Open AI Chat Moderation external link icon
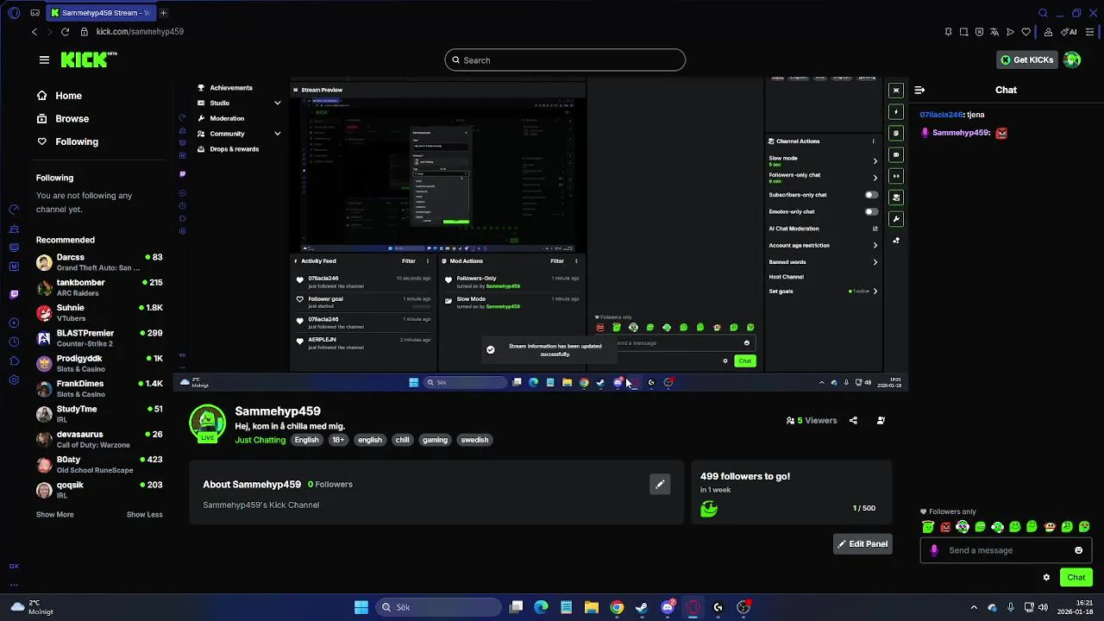 [x=875, y=229]
